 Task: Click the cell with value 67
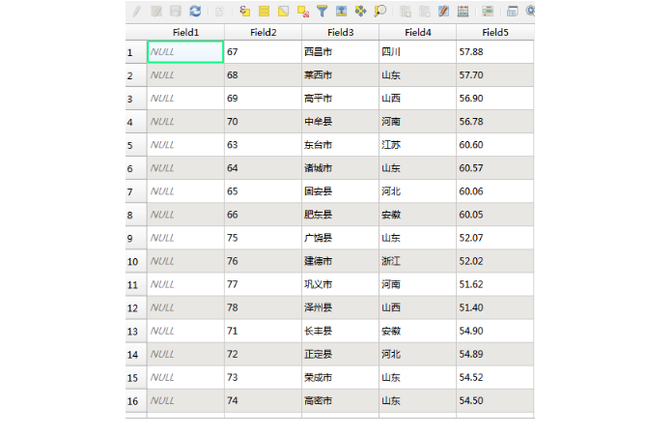pos(264,52)
